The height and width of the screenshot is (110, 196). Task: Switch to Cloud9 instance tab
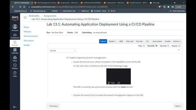(137, 3)
